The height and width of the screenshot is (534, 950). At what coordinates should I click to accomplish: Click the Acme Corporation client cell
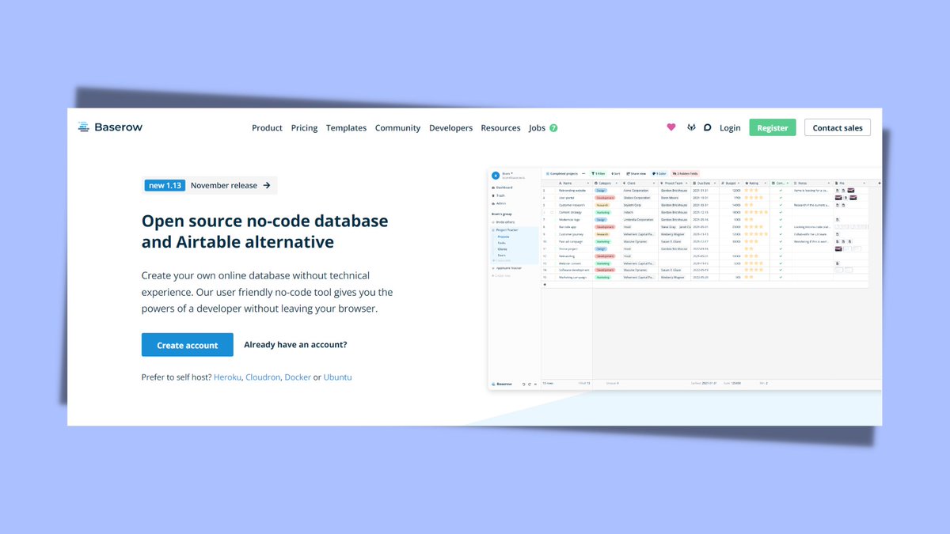pyautogui.click(x=636, y=191)
